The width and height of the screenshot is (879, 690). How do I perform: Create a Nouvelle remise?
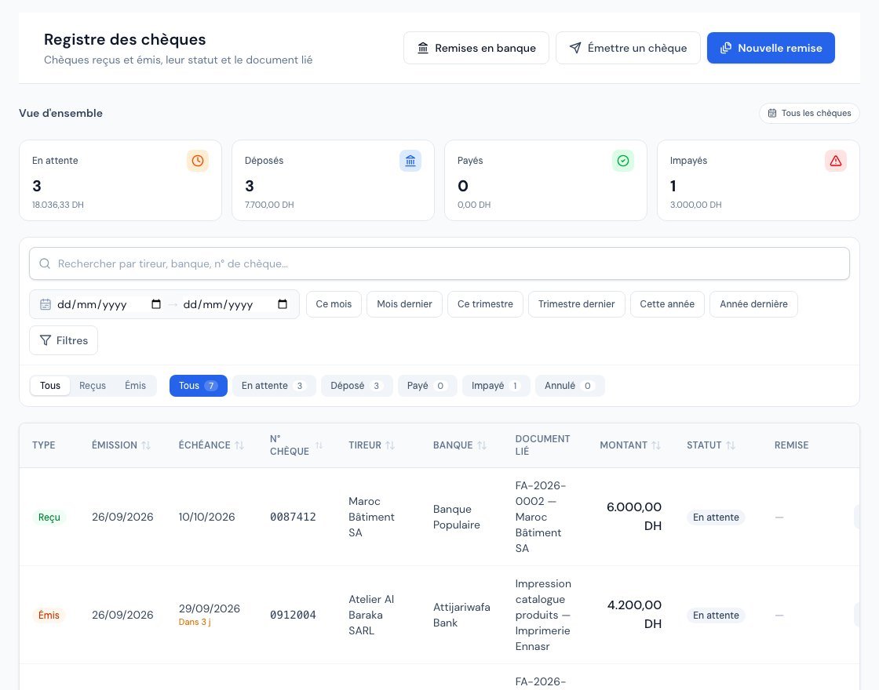(771, 48)
